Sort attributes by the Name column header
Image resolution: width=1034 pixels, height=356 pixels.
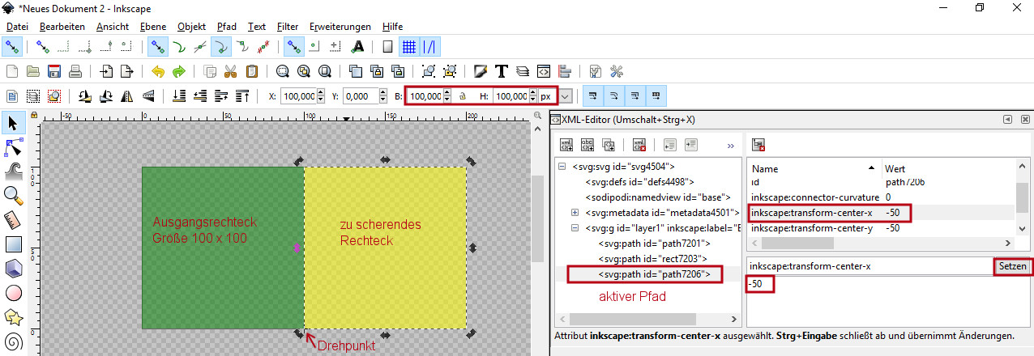(812, 168)
